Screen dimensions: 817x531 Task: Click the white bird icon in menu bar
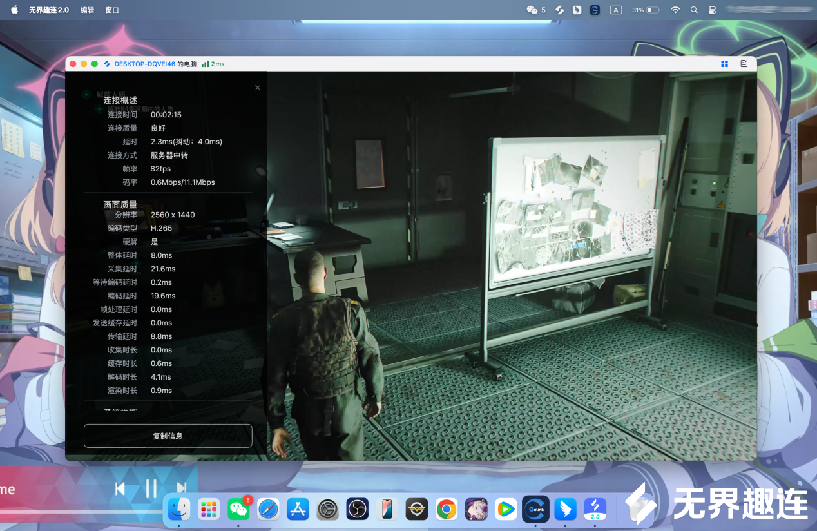pyautogui.click(x=577, y=10)
